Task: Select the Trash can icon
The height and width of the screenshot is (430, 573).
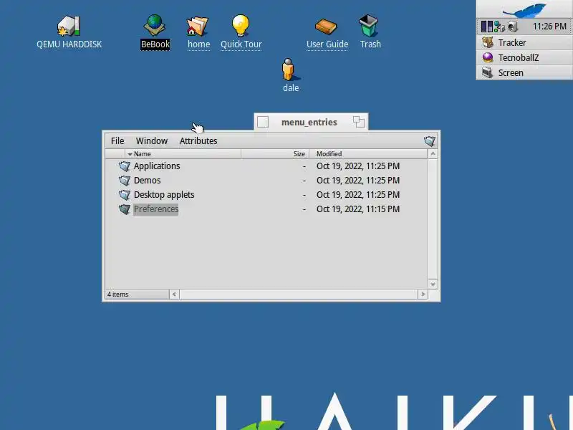Action: [x=368, y=26]
